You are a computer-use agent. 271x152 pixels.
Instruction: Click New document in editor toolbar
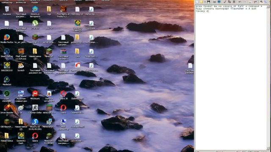[x=197, y=2]
